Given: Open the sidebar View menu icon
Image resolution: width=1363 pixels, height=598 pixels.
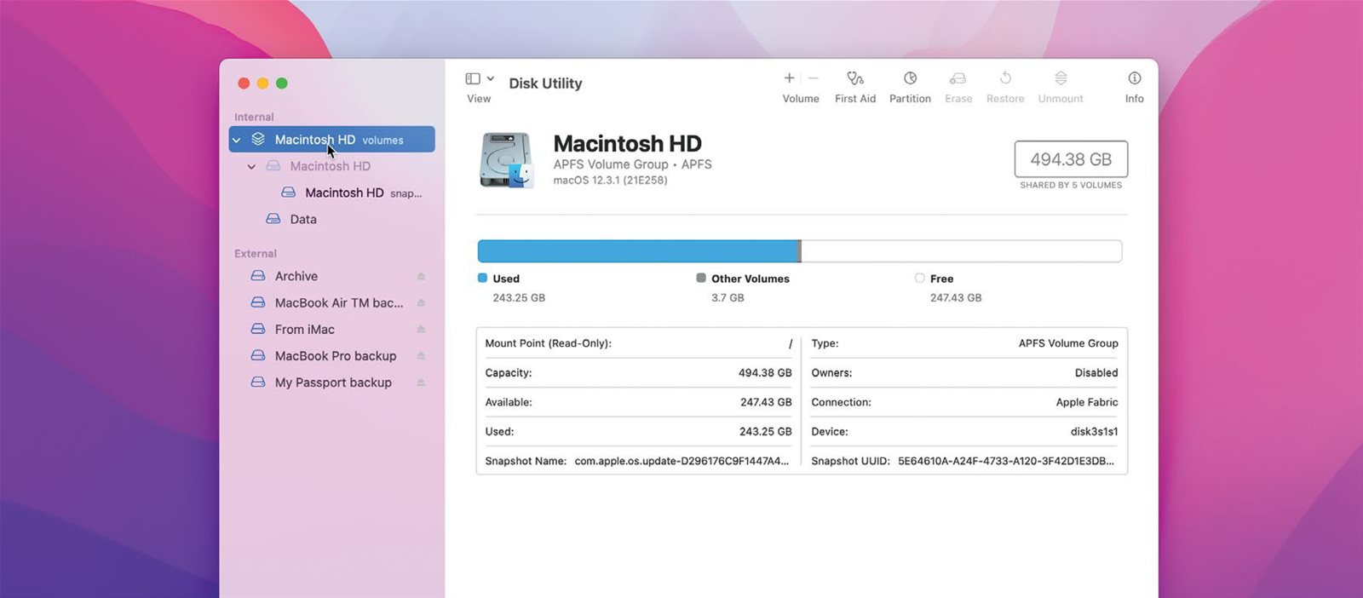Looking at the screenshot, I should coord(473,78).
